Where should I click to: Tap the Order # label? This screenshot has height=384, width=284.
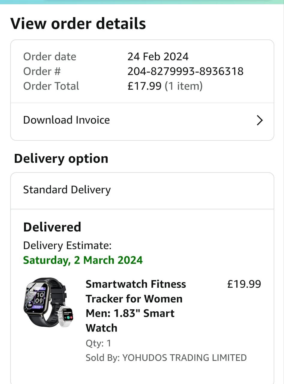click(x=42, y=71)
